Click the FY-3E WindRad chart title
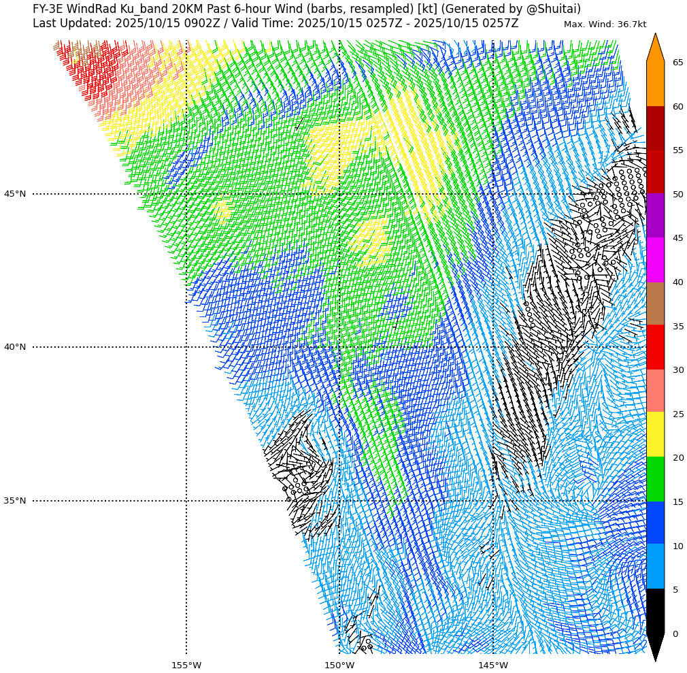Image resolution: width=687 pixels, height=673 pixels. point(307,9)
